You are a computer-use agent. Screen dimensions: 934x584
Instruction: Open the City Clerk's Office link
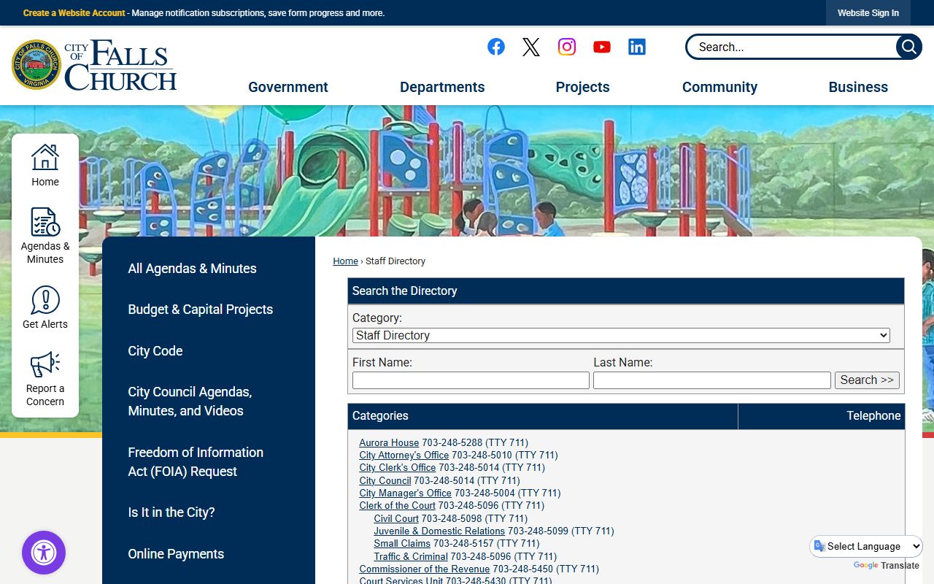pyautogui.click(x=397, y=467)
